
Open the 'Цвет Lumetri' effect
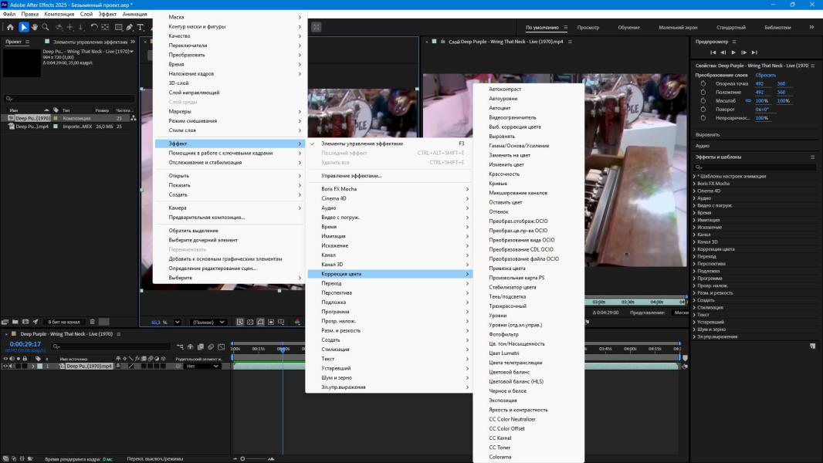tap(505, 353)
